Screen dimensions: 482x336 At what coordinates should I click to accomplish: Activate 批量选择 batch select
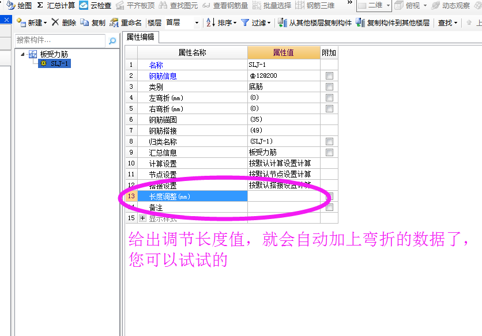tap(272, 5)
